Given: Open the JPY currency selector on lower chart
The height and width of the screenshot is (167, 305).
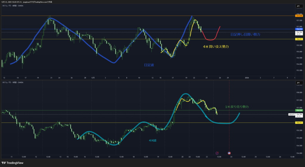Looking at the screenshot, I should click(x=298, y=82).
